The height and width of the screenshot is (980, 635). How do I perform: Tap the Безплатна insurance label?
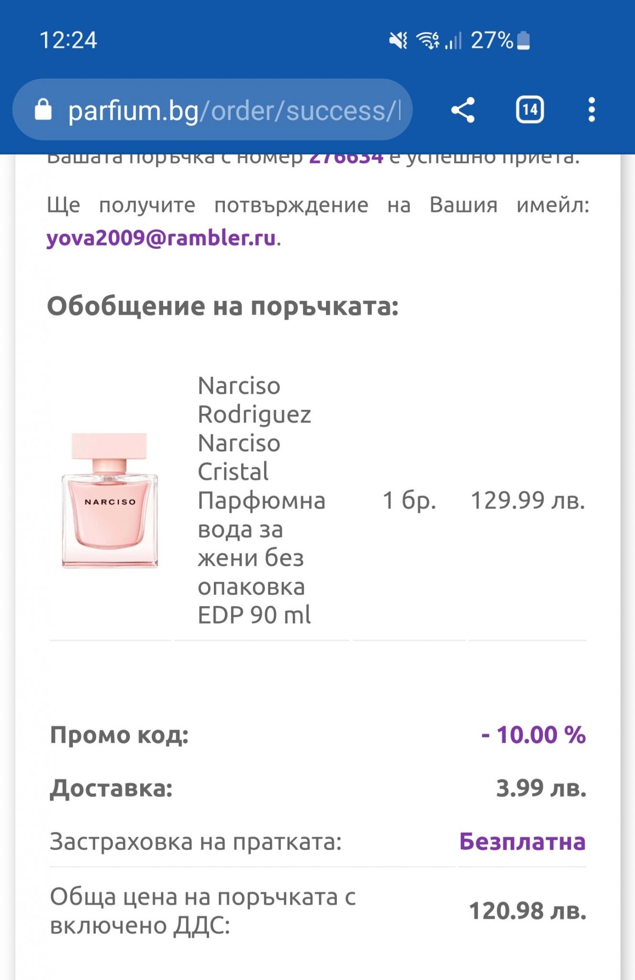(522, 842)
